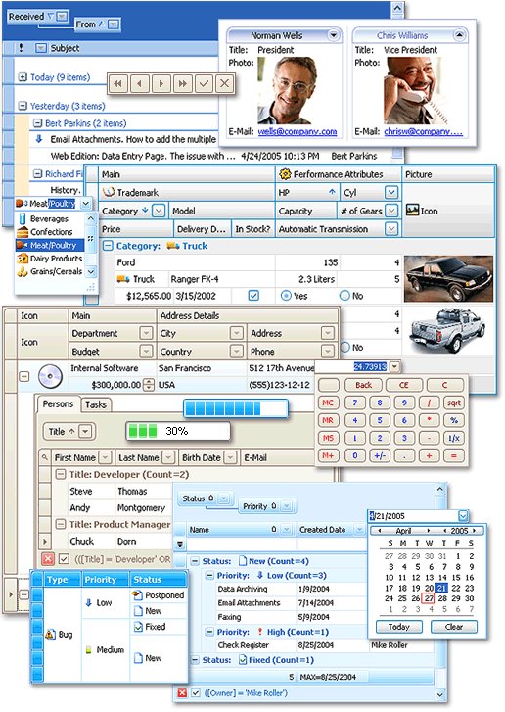Click the Priority grouping header in the tasks grid
Image resolution: width=505 pixels, height=712 pixels.
pyautogui.click(x=267, y=506)
